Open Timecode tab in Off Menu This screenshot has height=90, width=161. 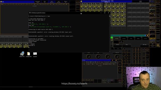click(106, 62)
